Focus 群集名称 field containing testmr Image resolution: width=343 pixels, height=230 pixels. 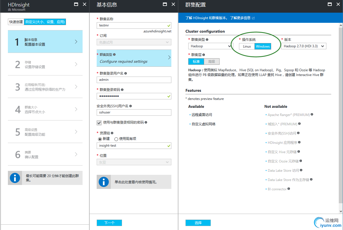tap(134, 25)
